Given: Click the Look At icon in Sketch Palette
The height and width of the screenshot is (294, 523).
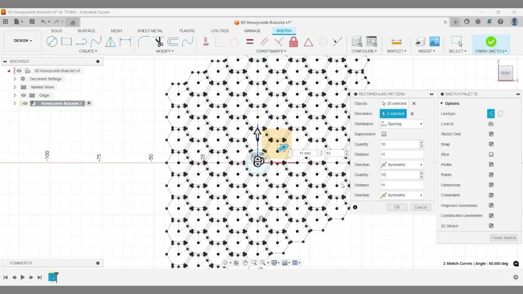Looking at the screenshot, I should coord(491,124).
